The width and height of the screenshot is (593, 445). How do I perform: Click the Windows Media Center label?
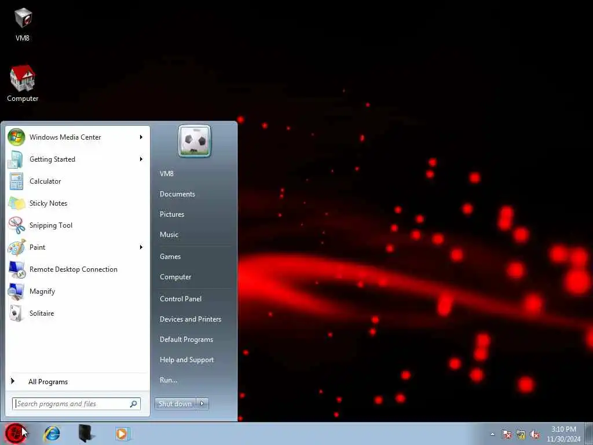65,137
